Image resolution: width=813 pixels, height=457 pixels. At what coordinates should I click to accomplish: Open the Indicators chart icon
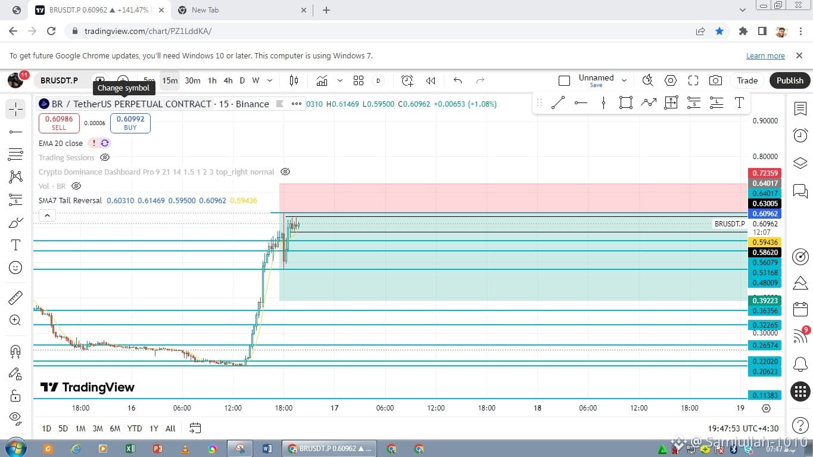tap(322, 80)
